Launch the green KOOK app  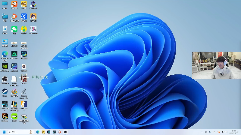tap(14, 118)
